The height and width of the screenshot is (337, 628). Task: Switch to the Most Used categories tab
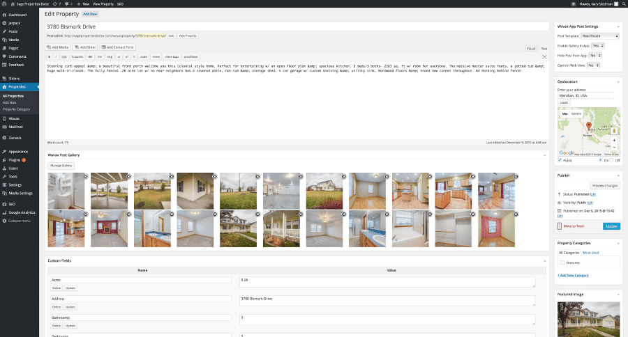point(591,253)
